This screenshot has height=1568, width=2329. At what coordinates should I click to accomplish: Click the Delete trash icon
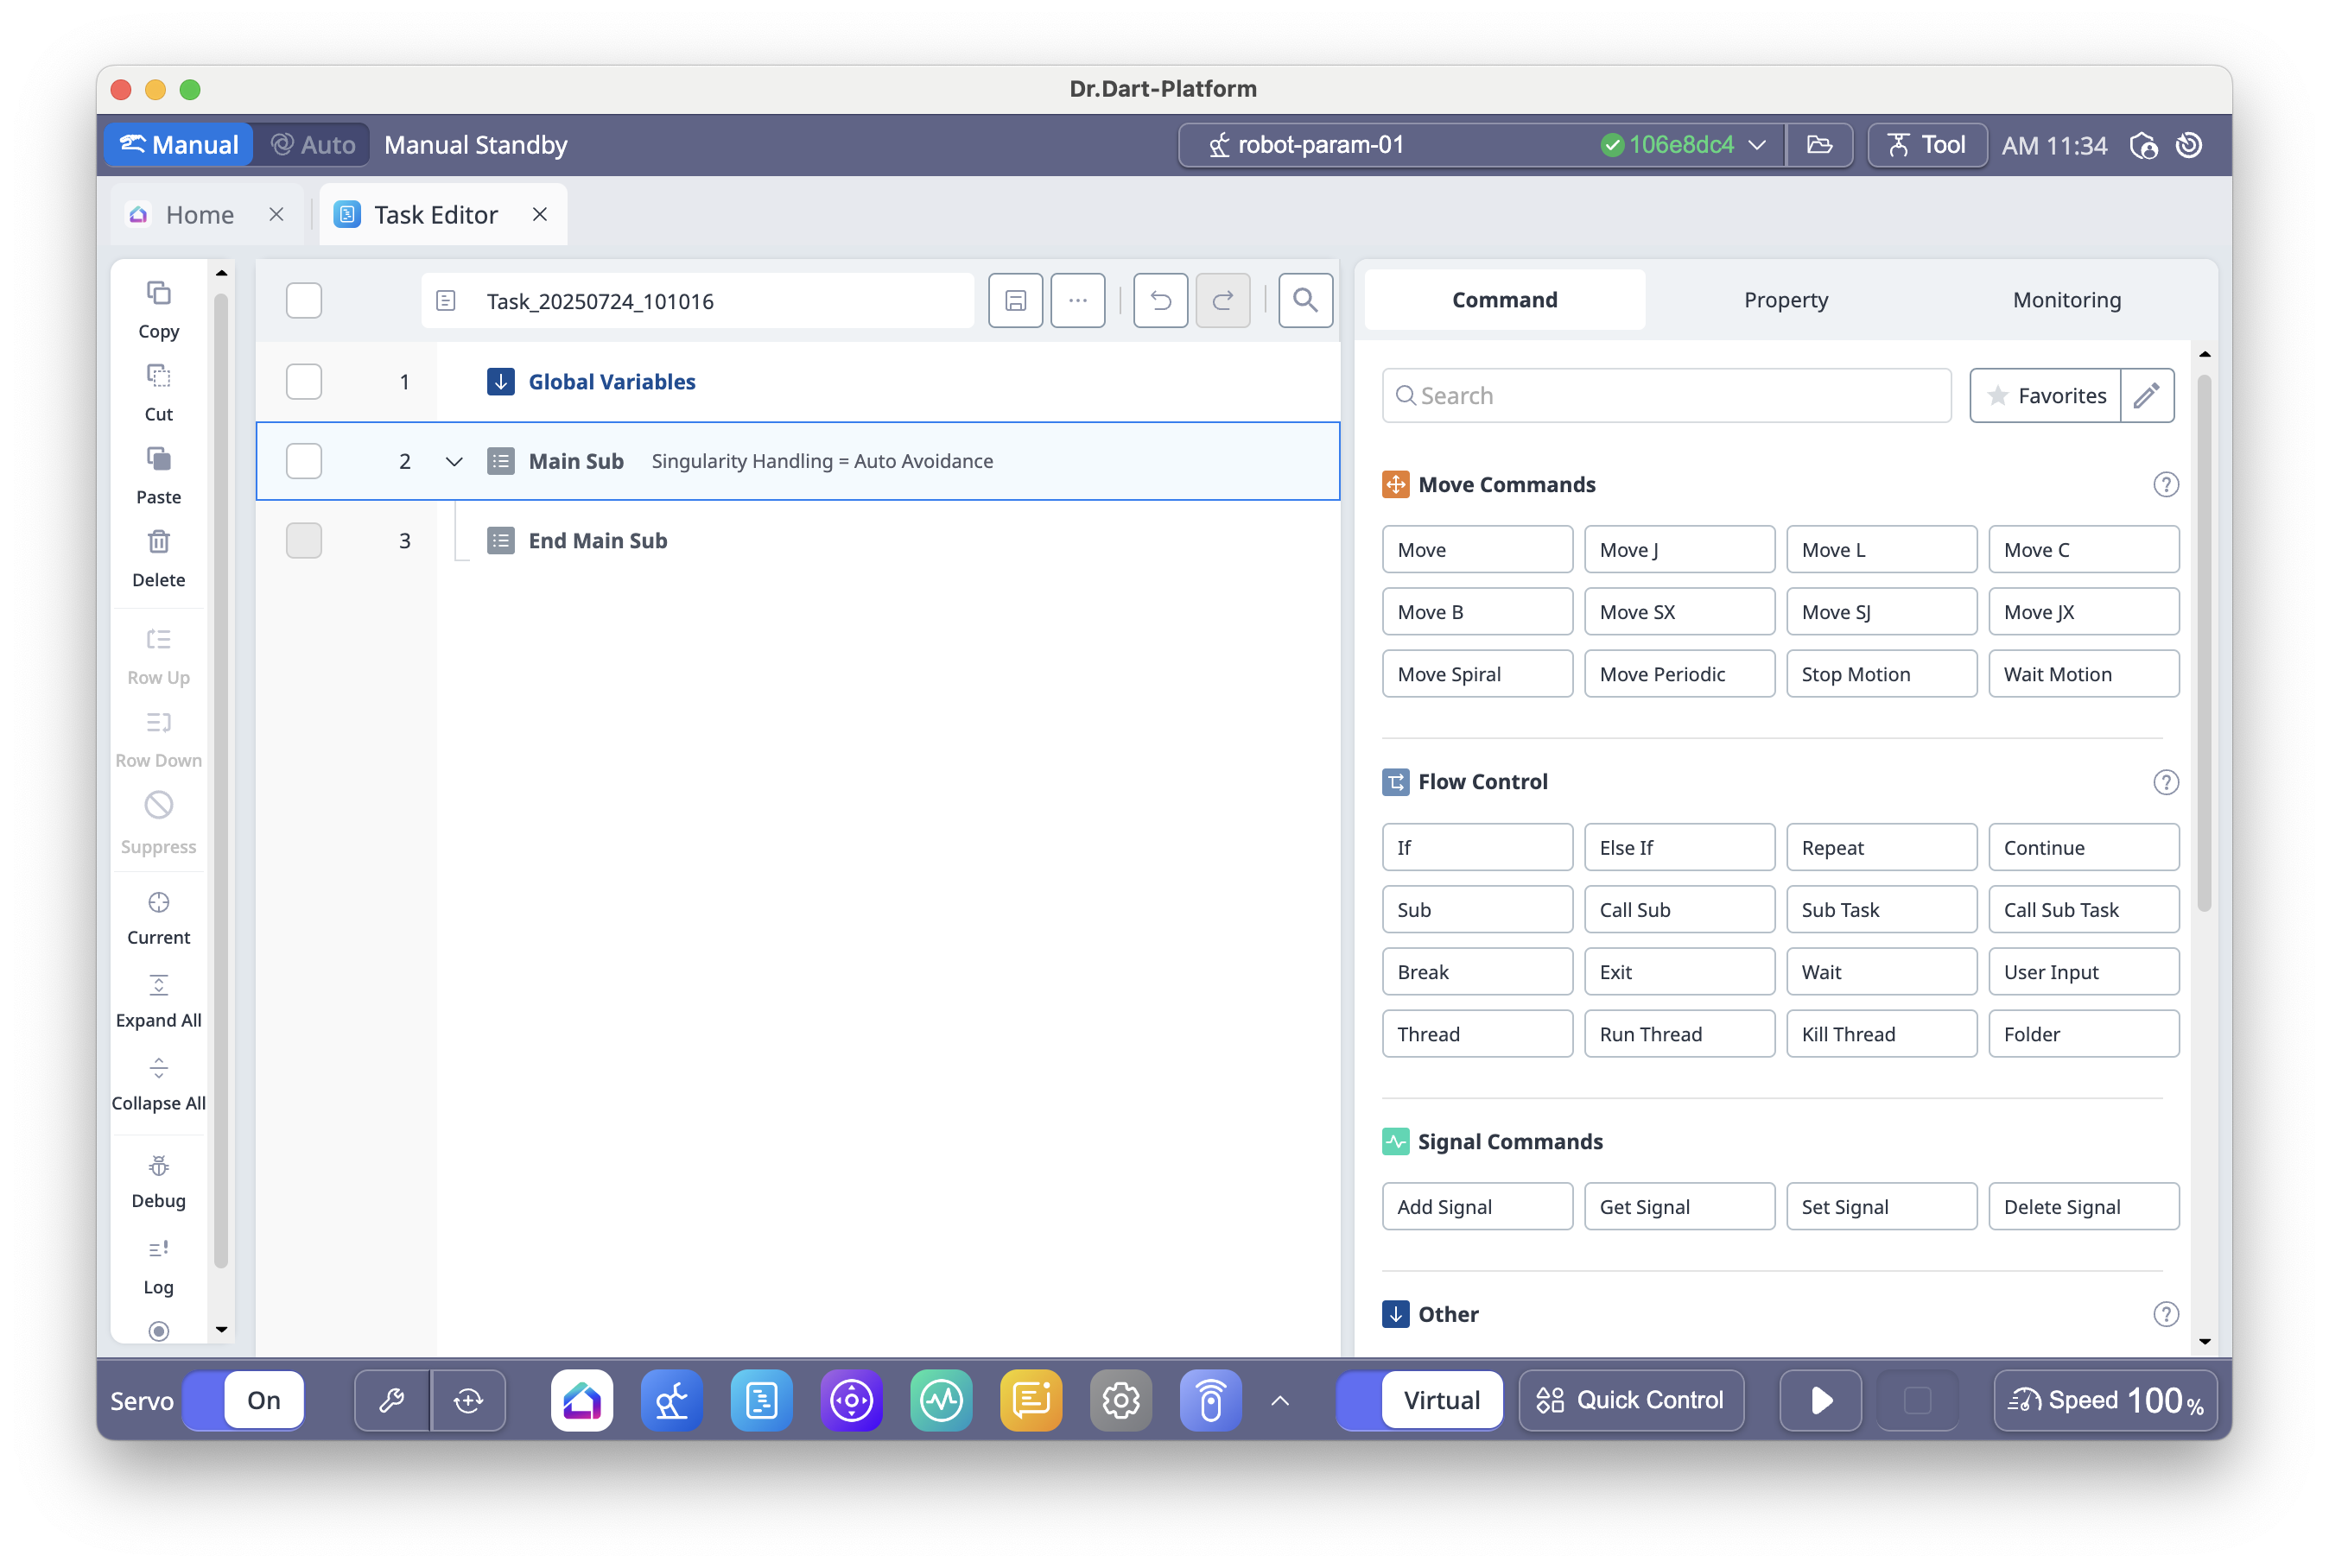(158, 542)
